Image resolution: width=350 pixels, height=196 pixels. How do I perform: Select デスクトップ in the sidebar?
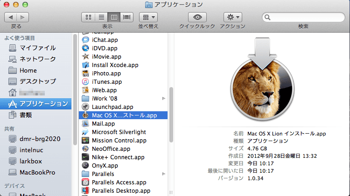[36, 81]
